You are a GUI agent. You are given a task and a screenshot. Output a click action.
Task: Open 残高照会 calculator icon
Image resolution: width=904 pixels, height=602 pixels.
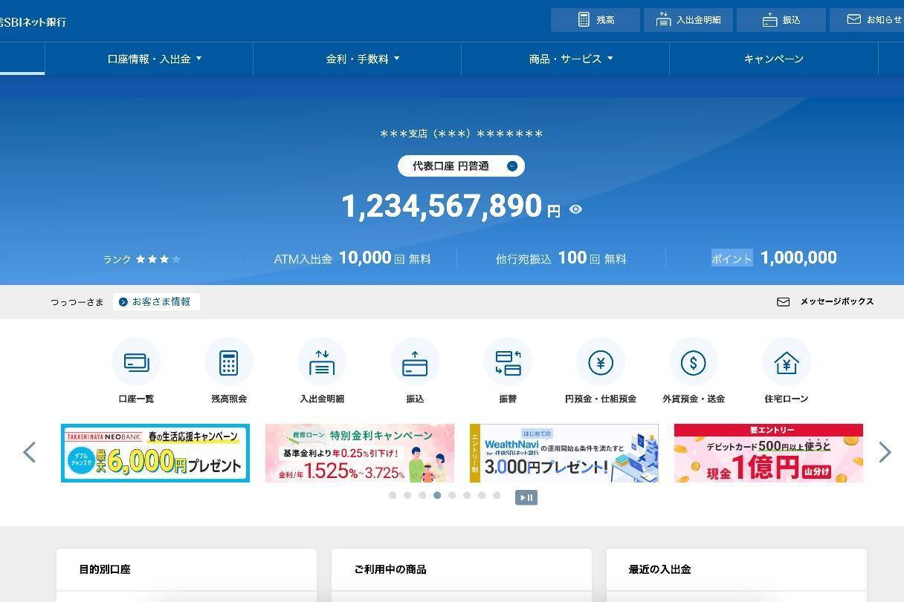click(229, 361)
